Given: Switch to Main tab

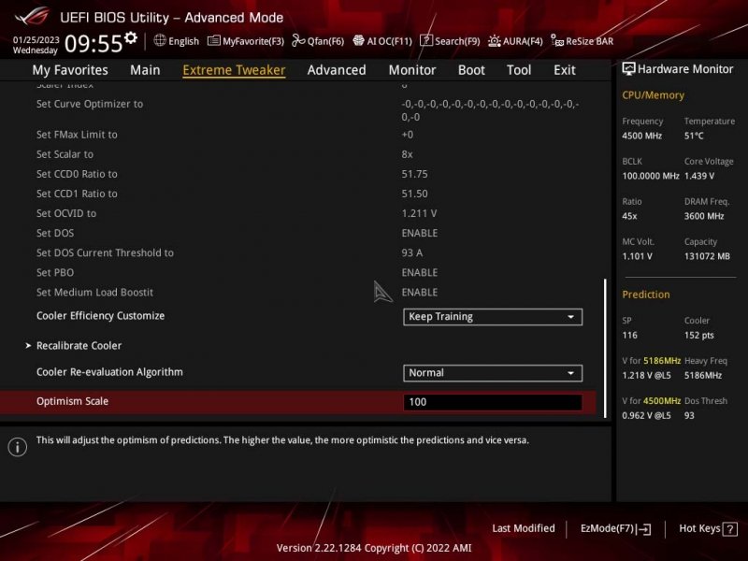Looking at the screenshot, I should pyautogui.click(x=145, y=70).
